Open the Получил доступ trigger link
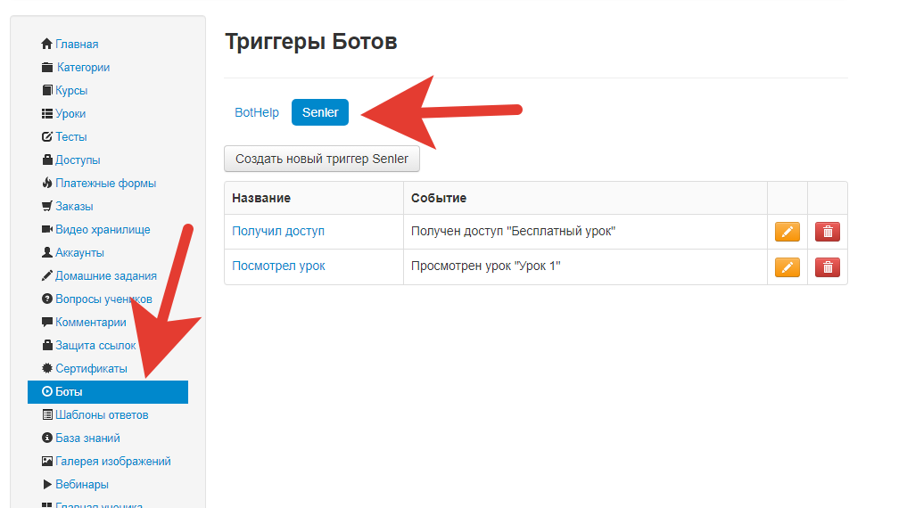Image resolution: width=907 pixels, height=508 pixels. pyautogui.click(x=278, y=232)
